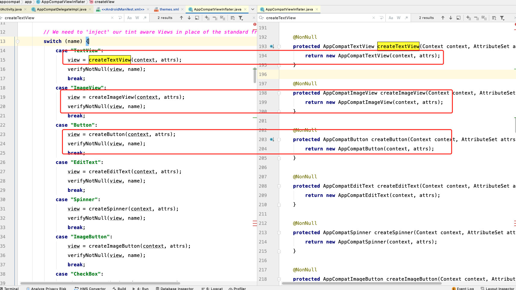
Task: Toggle multiline search in right editor
Action: (494, 18)
